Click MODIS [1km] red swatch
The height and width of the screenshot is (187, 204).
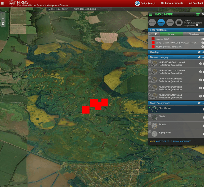[x=153, y=46]
